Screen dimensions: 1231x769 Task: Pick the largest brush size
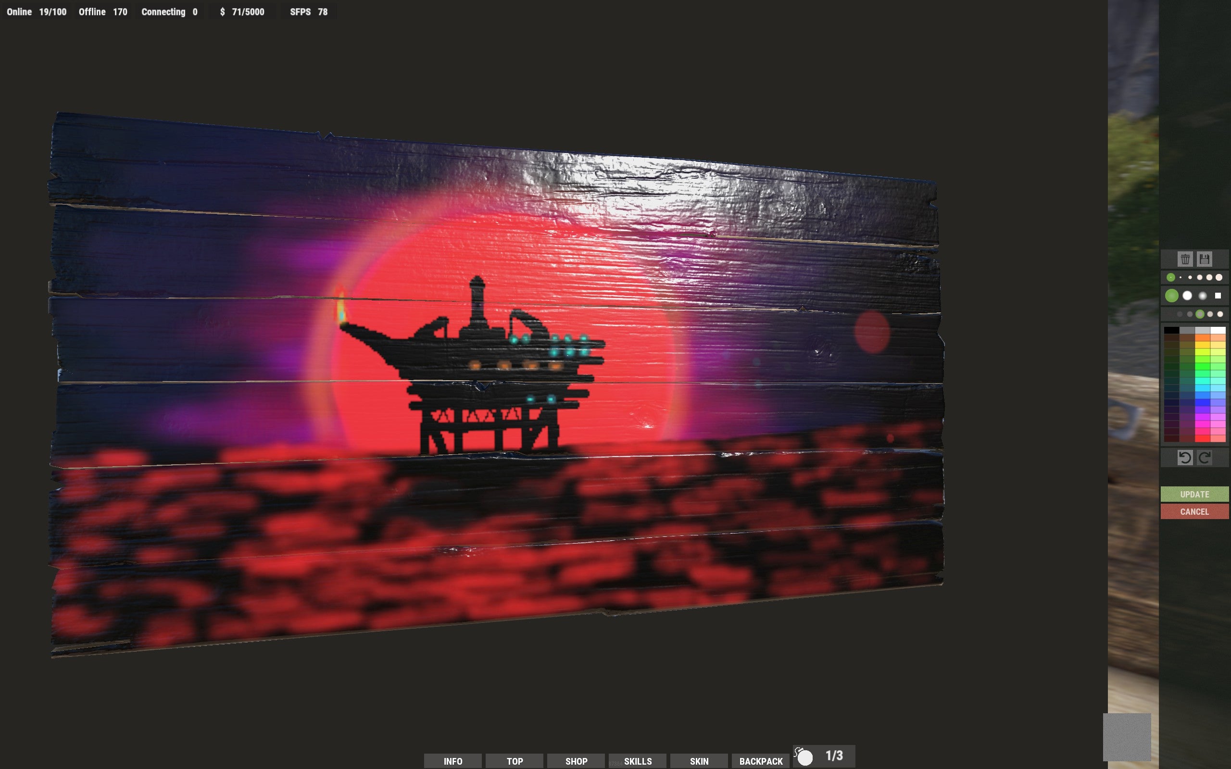coord(1219,278)
